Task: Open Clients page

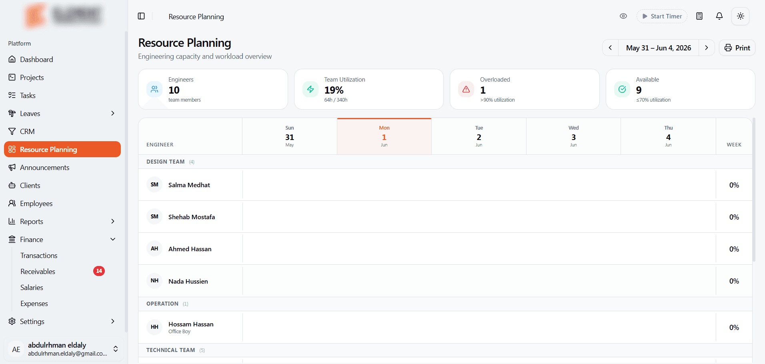Action: tap(62, 186)
